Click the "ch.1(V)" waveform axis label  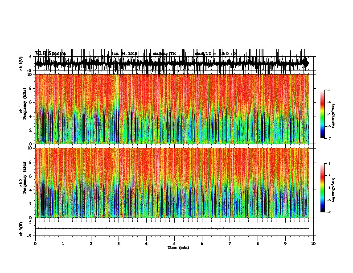tap(21, 63)
